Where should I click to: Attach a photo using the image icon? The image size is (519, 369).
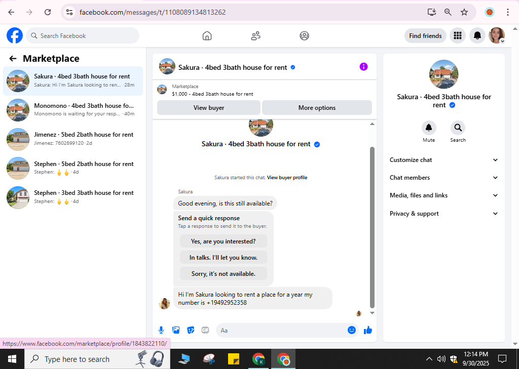[x=176, y=330]
